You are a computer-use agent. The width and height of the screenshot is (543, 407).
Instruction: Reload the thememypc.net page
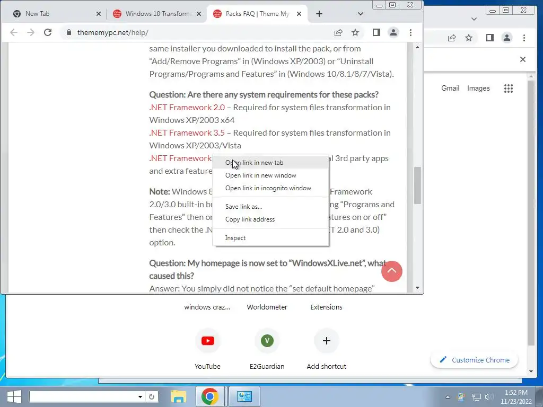[48, 32]
